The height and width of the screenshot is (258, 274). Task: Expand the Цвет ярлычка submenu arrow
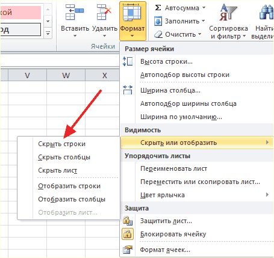pyautogui.click(x=267, y=194)
